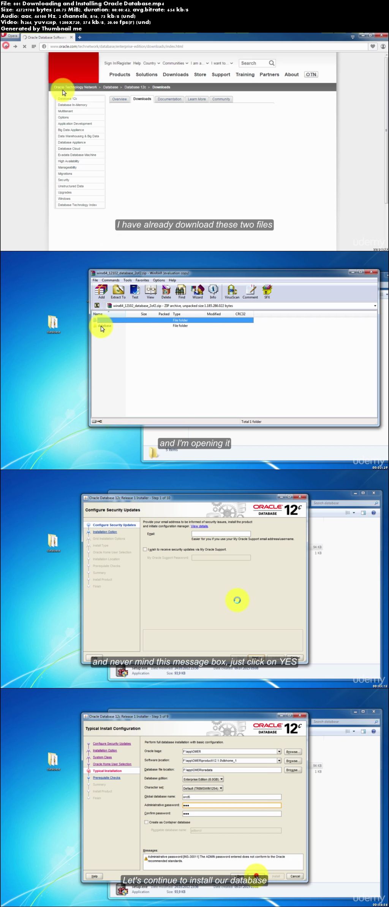Open Opera Speed Dial grid icon
The image size is (389, 907).
point(34,46)
